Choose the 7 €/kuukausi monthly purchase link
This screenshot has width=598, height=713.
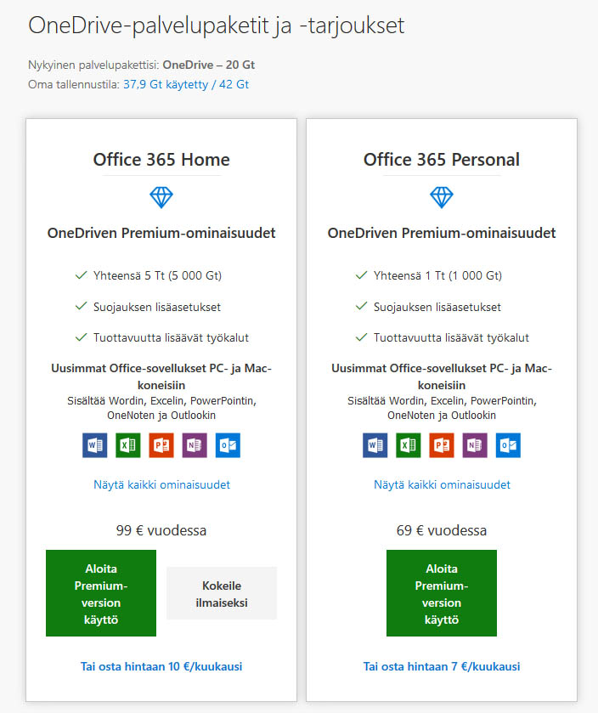coord(442,666)
